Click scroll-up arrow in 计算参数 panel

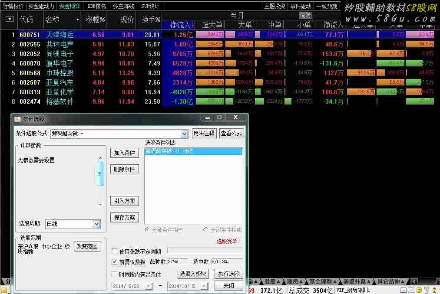pyautogui.click(x=100, y=158)
